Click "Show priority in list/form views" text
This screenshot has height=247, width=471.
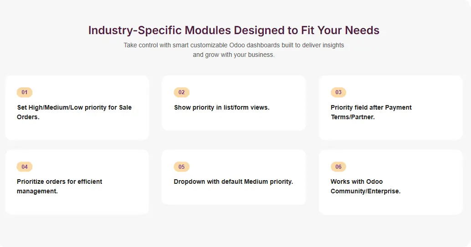point(221,107)
